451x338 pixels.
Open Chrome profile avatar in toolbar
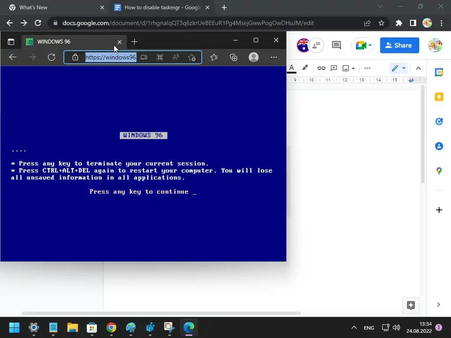[427, 23]
